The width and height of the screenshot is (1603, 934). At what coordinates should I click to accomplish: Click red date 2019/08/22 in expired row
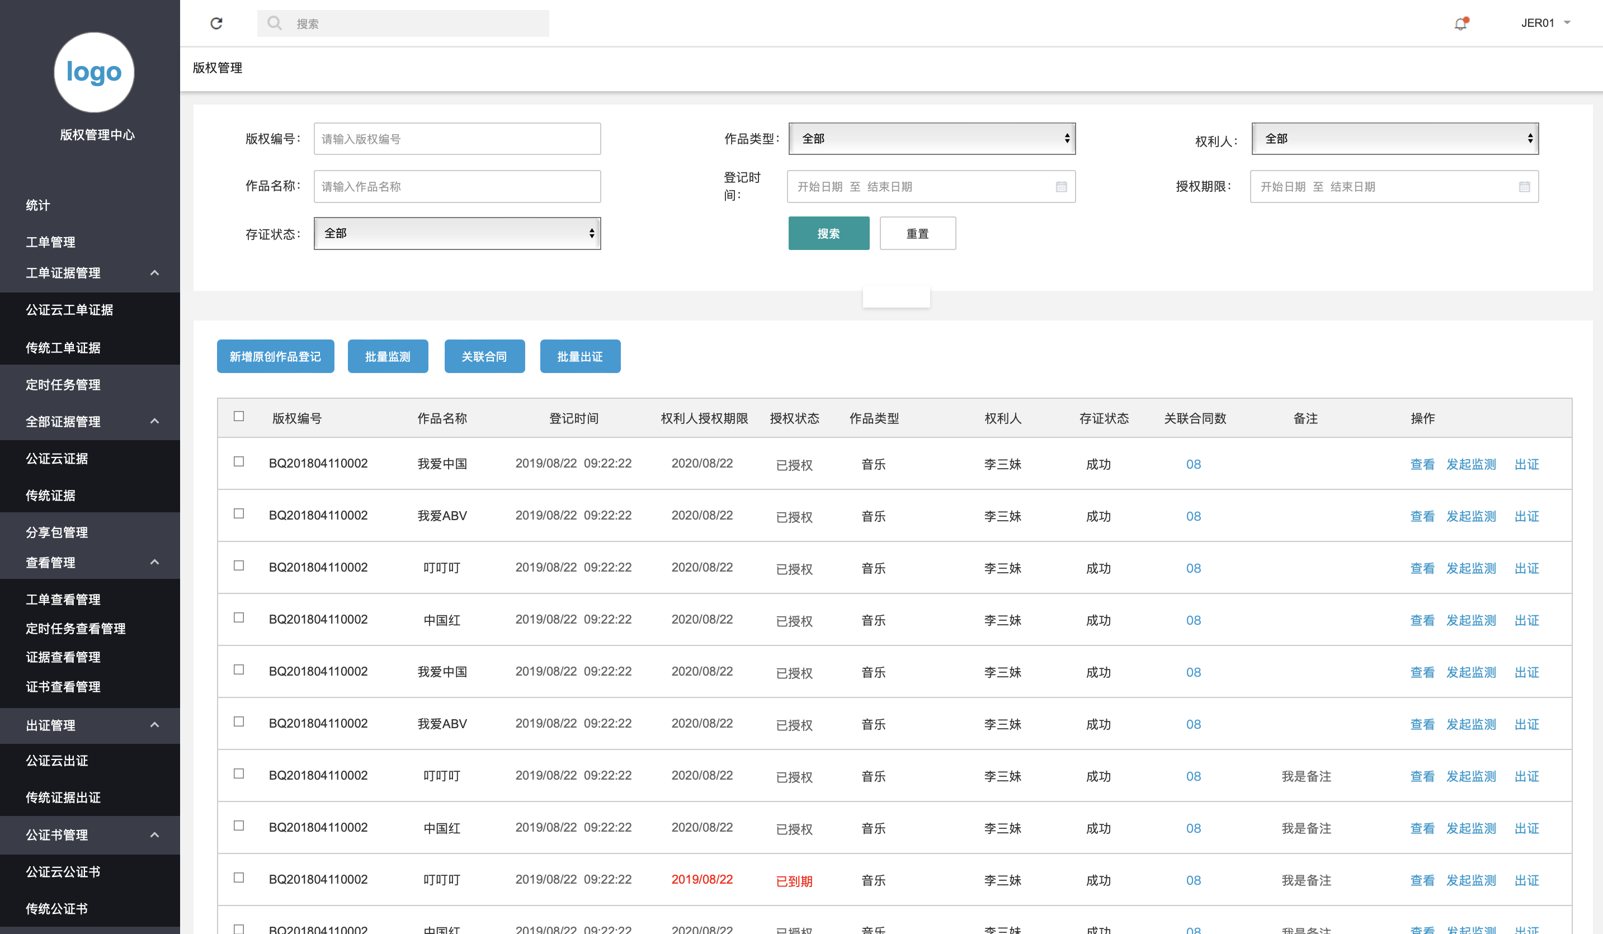click(703, 879)
